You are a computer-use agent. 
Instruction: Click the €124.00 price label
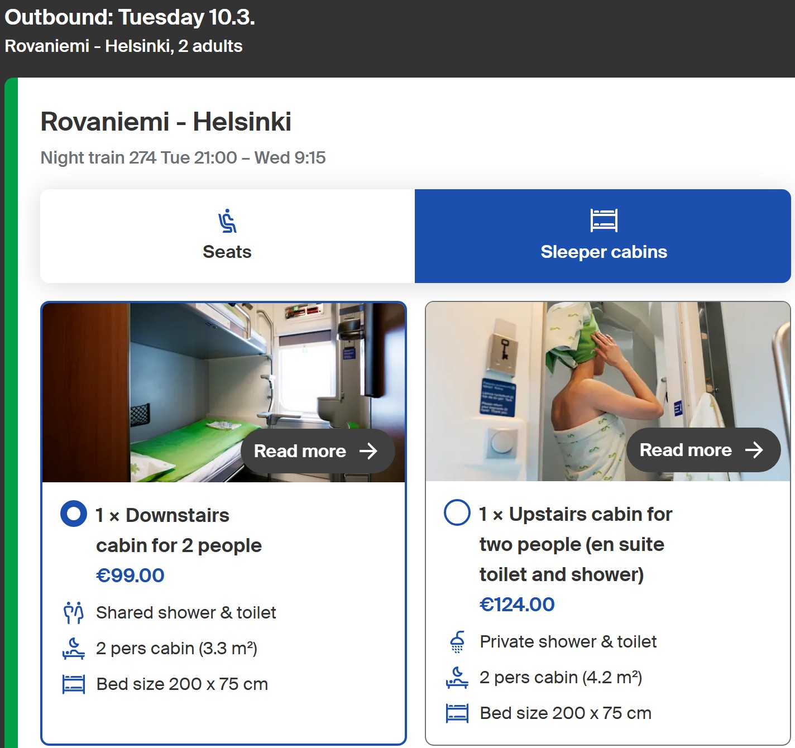point(517,605)
